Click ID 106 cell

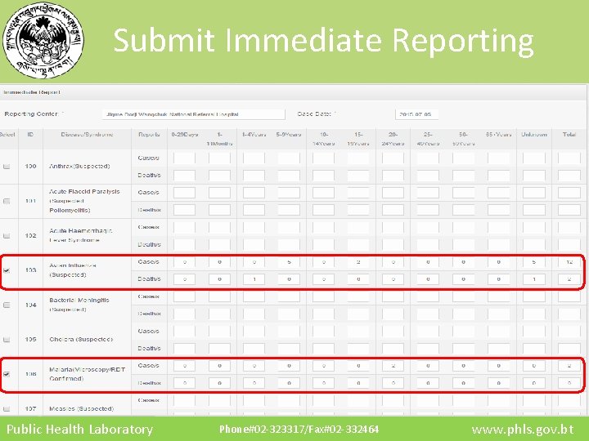click(x=30, y=374)
